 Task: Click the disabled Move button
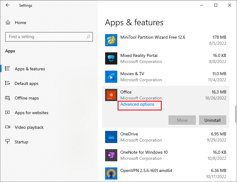tap(182, 120)
